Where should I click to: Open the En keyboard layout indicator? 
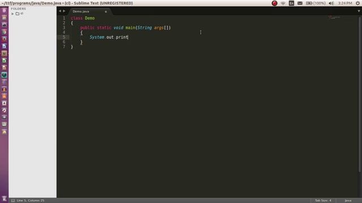(291, 3)
